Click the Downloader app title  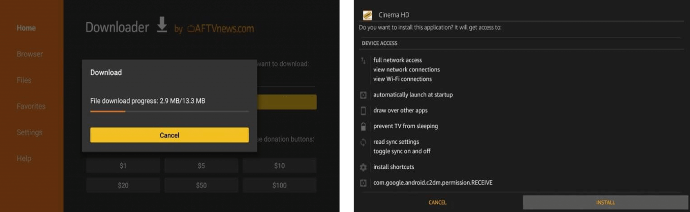(x=117, y=27)
